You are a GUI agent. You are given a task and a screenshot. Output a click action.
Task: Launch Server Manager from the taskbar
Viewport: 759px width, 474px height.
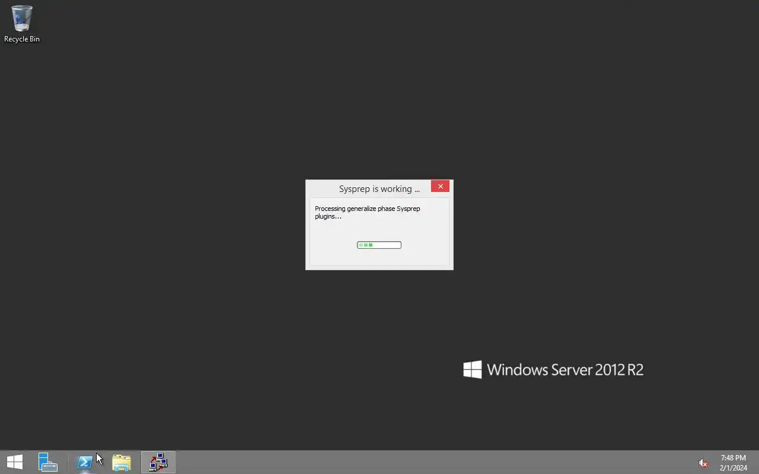pos(48,462)
